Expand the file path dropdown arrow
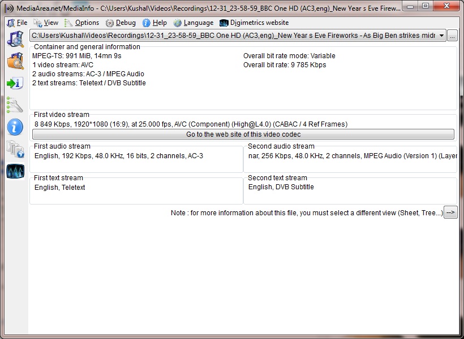The image size is (464, 339). tap(441, 36)
